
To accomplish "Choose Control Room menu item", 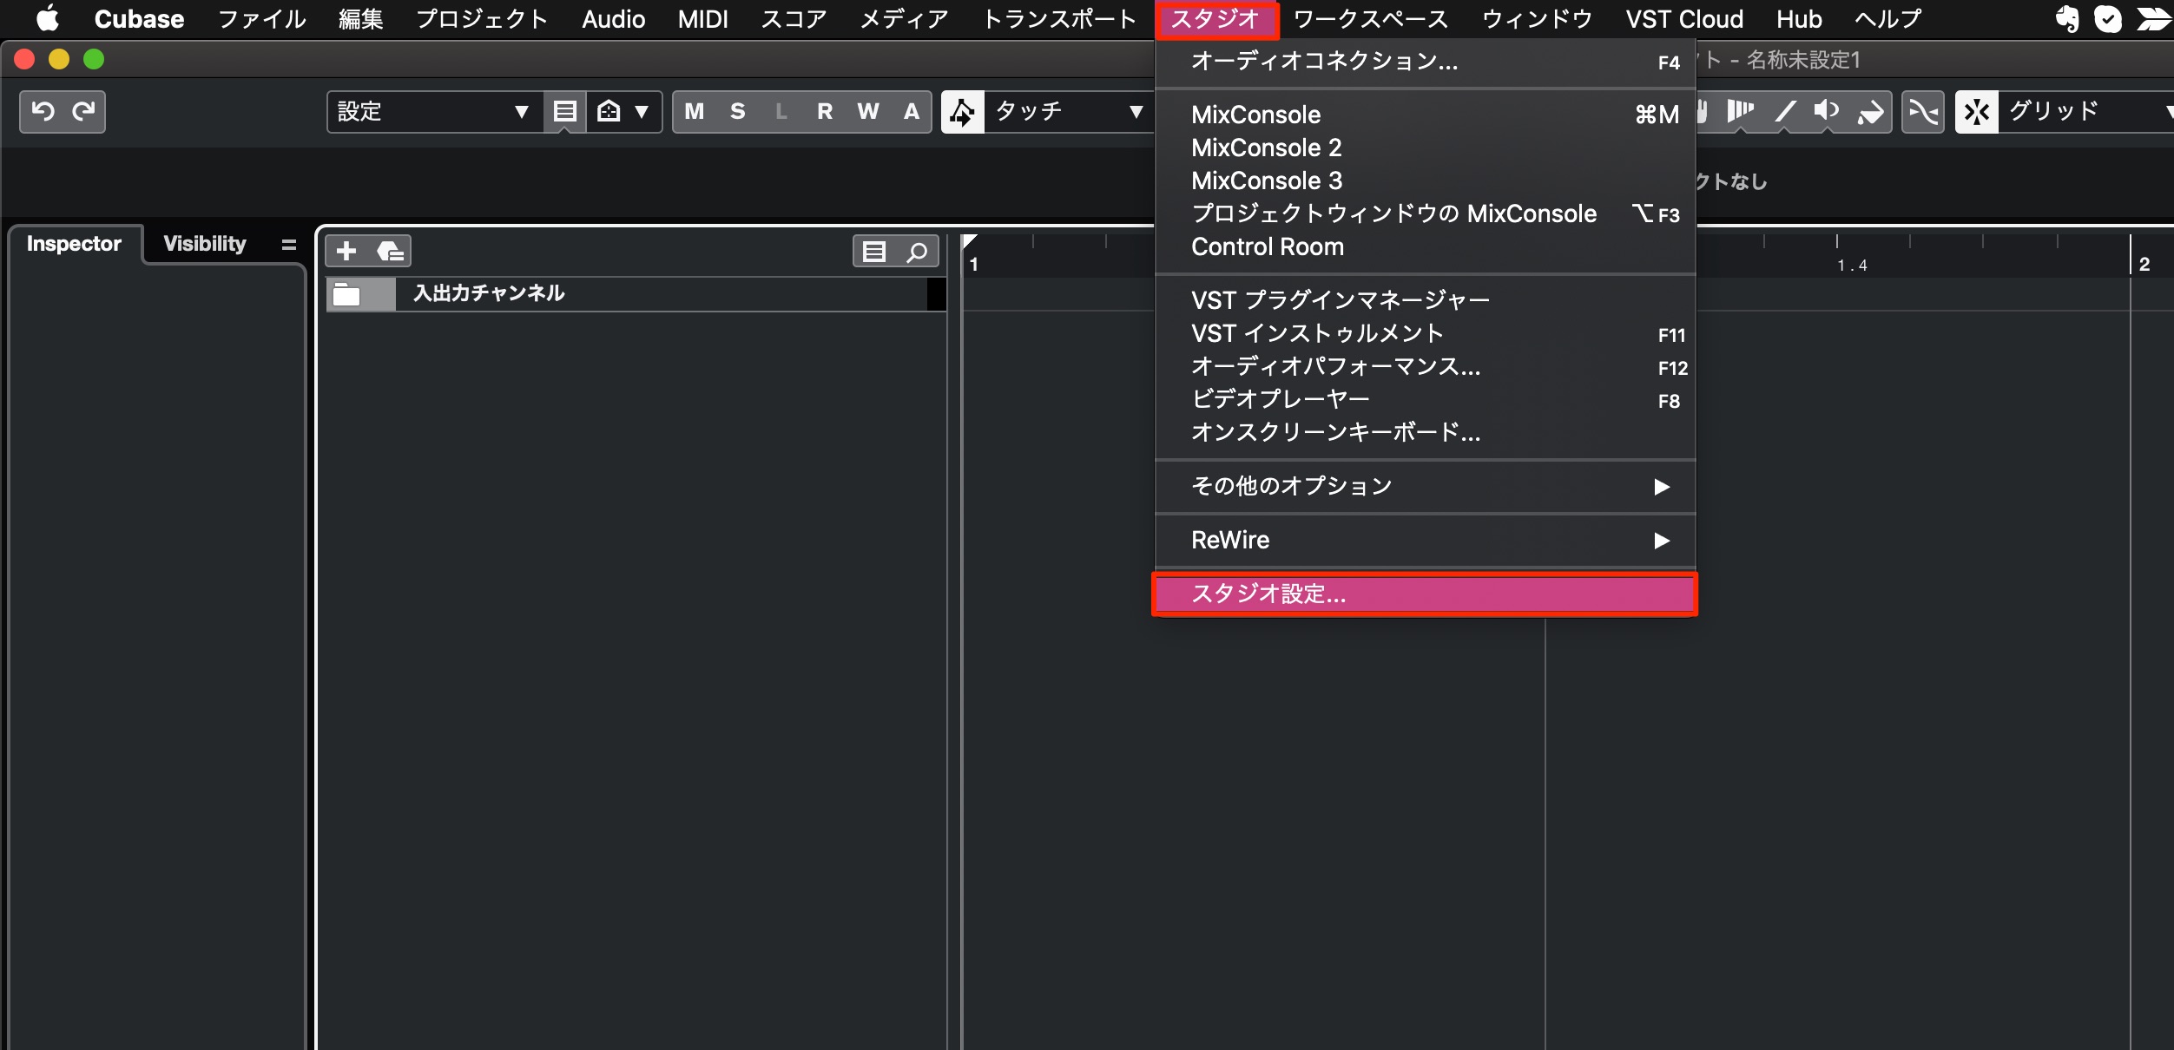I will coord(1426,246).
